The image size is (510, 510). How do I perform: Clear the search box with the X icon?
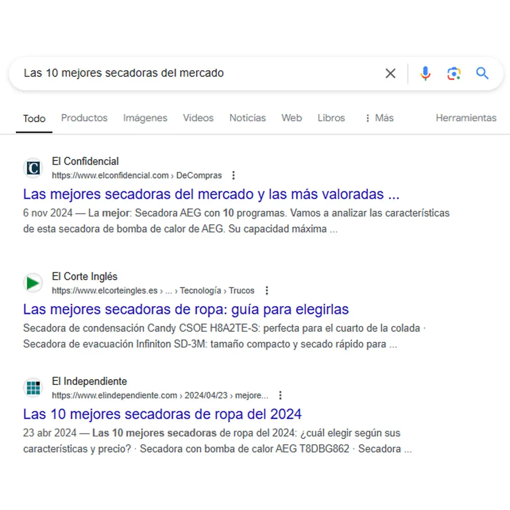pyautogui.click(x=390, y=74)
